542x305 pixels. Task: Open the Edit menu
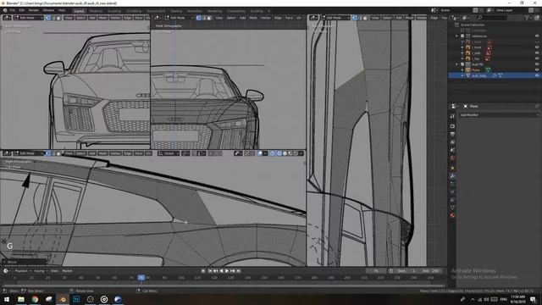(x=22, y=10)
